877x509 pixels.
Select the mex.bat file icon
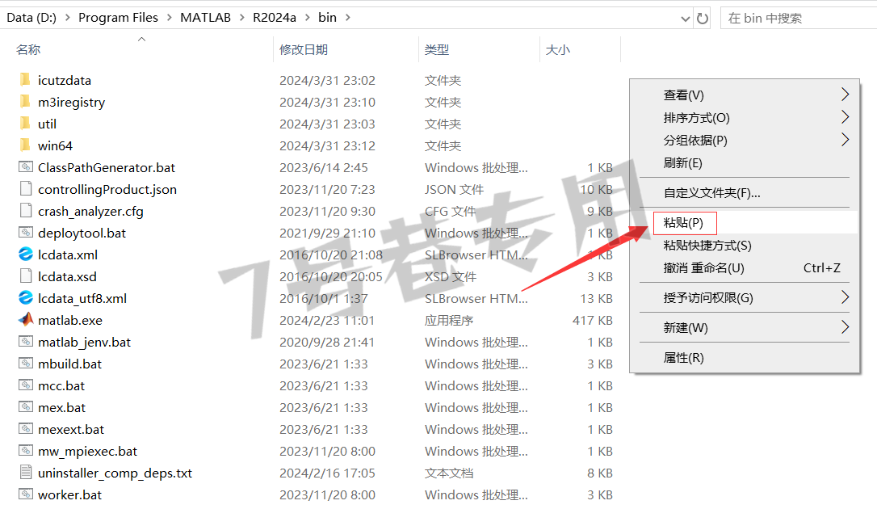[x=26, y=407]
